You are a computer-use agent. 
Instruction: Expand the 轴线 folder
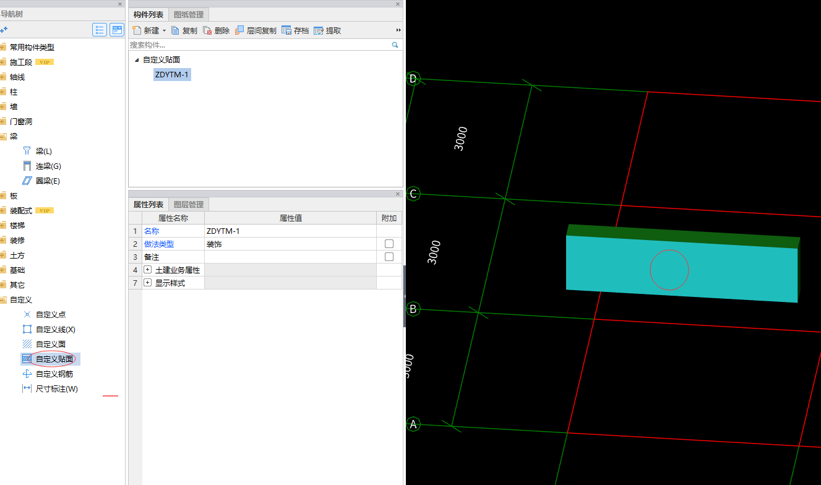pos(2,77)
